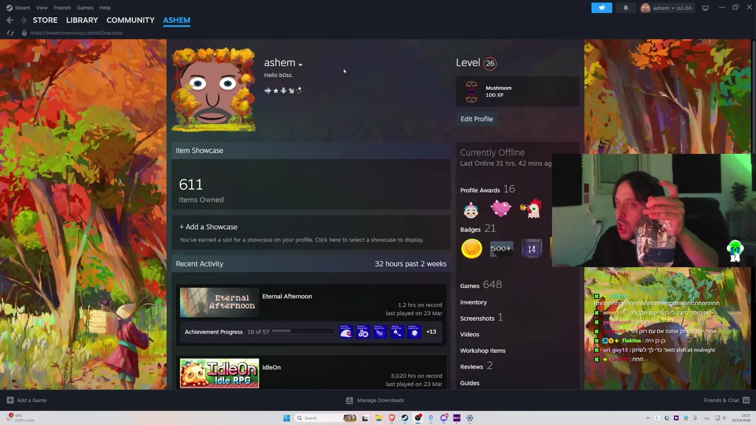The width and height of the screenshot is (756, 425).
Task: Click the gold coin badge
Action: 471,249
